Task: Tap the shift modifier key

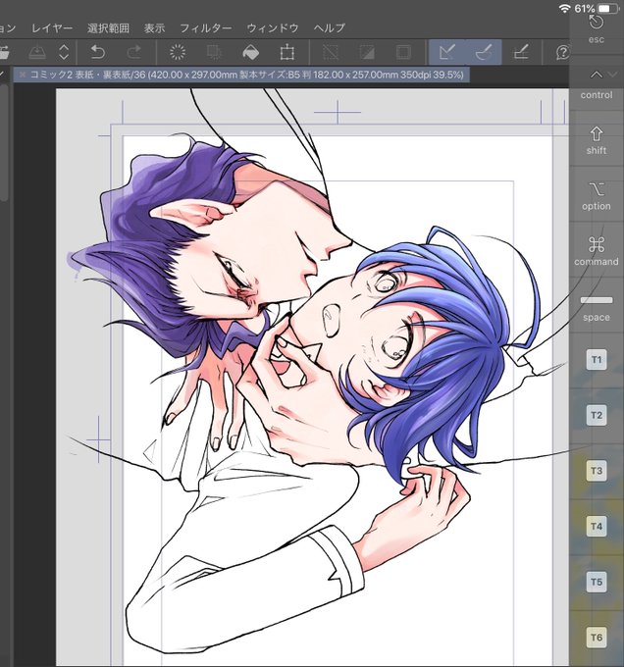Action: pos(597,141)
